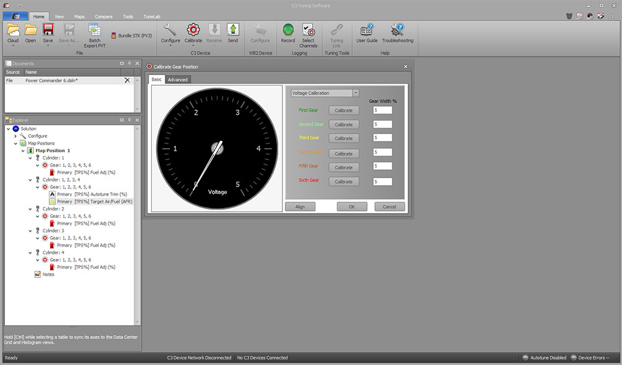Close the Power Commander 6 document
The image size is (622, 365).
[x=128, y=81]
